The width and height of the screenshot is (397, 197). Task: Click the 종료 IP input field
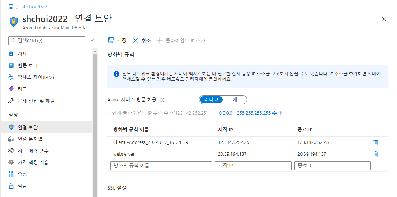pos(333,166)
